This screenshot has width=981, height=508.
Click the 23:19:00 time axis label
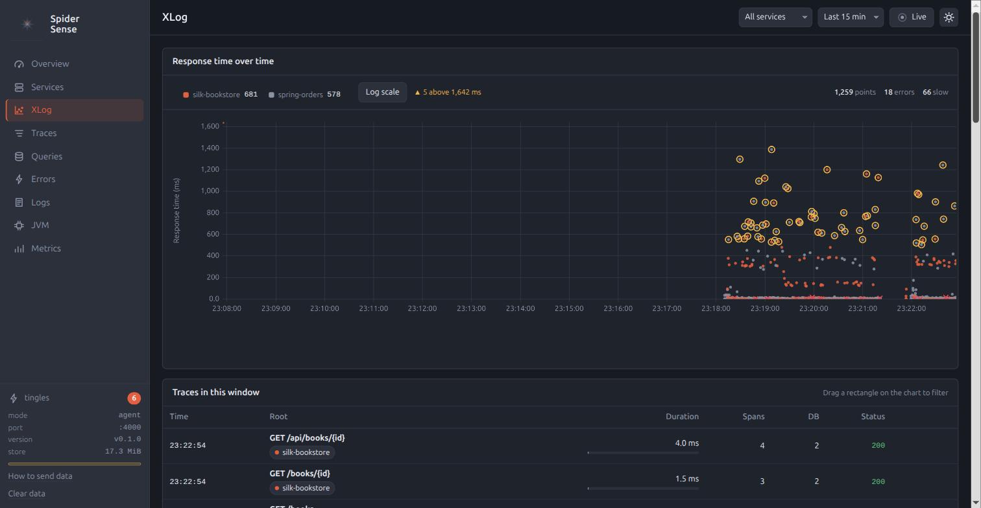coord(765,308)
